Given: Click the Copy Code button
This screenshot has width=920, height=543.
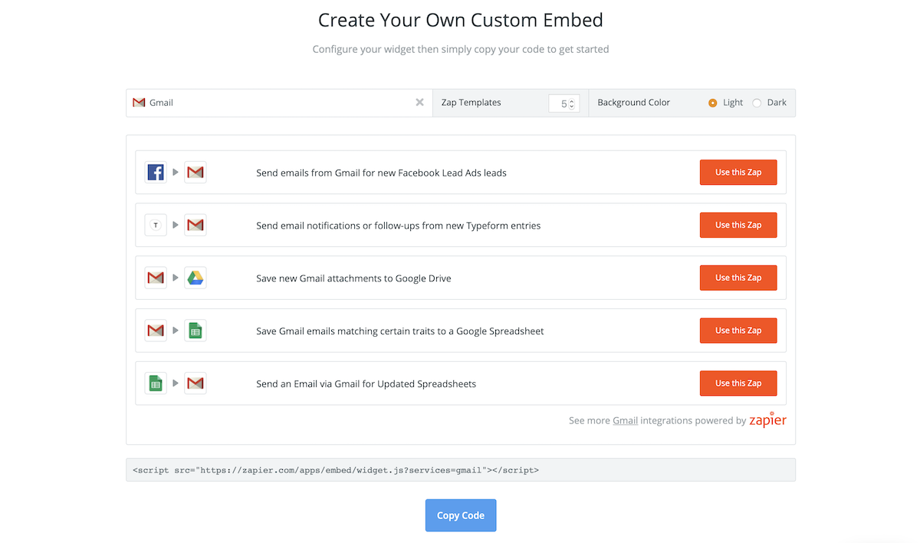Looking at the screenshot, I should coord(461,515).
